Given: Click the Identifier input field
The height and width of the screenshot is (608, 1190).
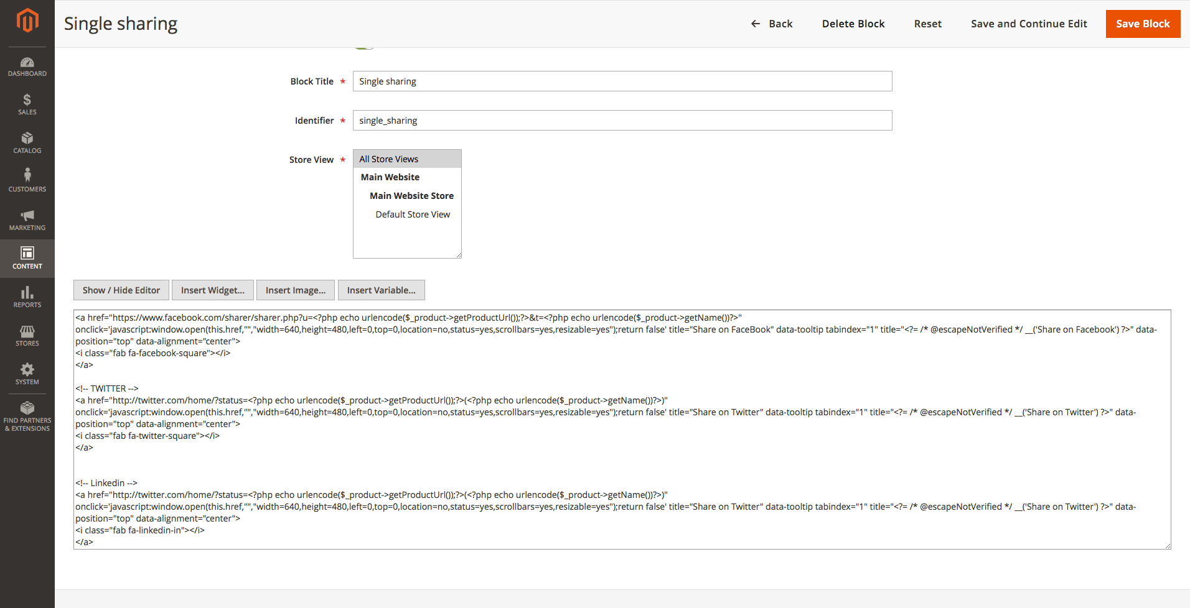Looking at the screenshot, I should (x=622, y=120).
